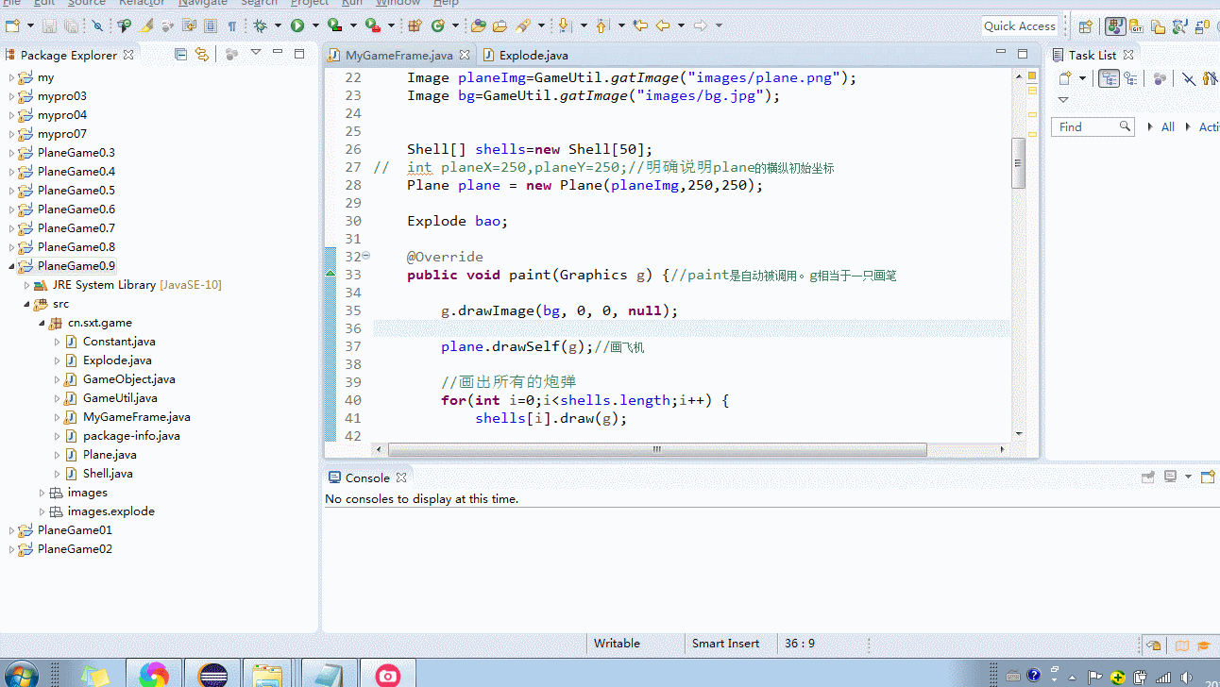Open the New Task dropdown arrow
The image size is (1220, 687).
1082,78
